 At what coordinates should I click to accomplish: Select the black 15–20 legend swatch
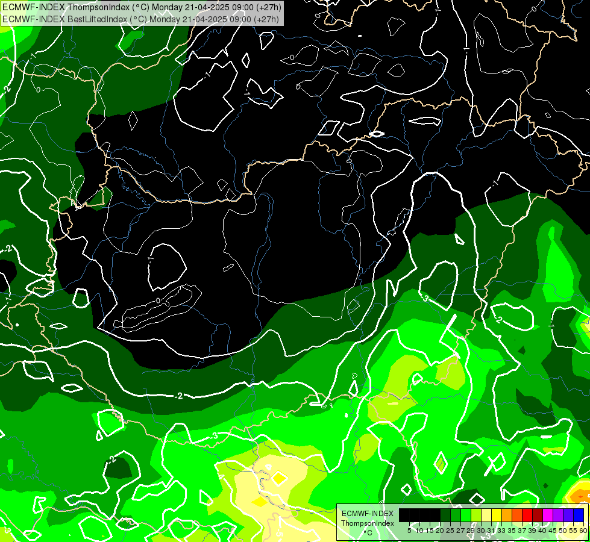435,516
